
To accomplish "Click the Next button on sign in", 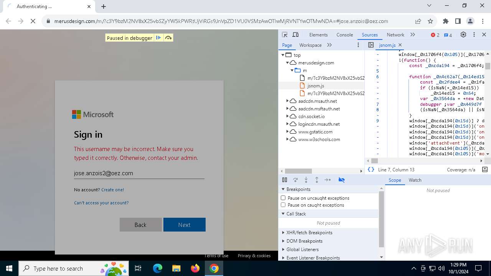I will 185,225.
